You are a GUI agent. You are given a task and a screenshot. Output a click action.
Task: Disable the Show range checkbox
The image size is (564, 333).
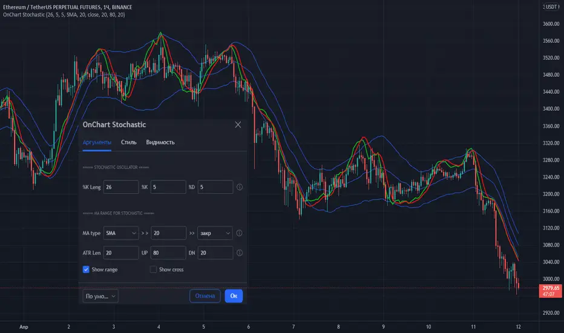(86, 269)
